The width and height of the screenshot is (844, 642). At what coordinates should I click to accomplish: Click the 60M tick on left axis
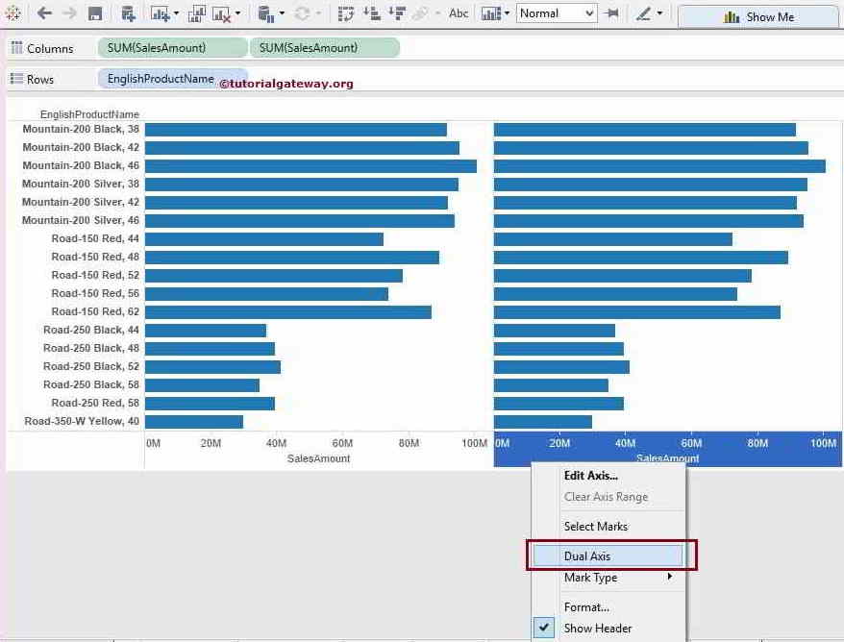pyautogui.click(x=342, y=443)
